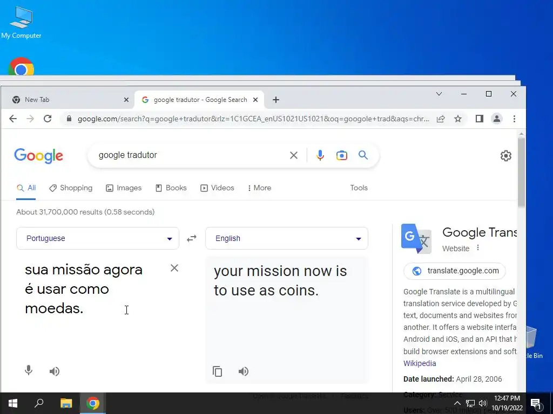Open search by image camera icon
Viewport: 553px width, 414px height.
click(341, 155)
